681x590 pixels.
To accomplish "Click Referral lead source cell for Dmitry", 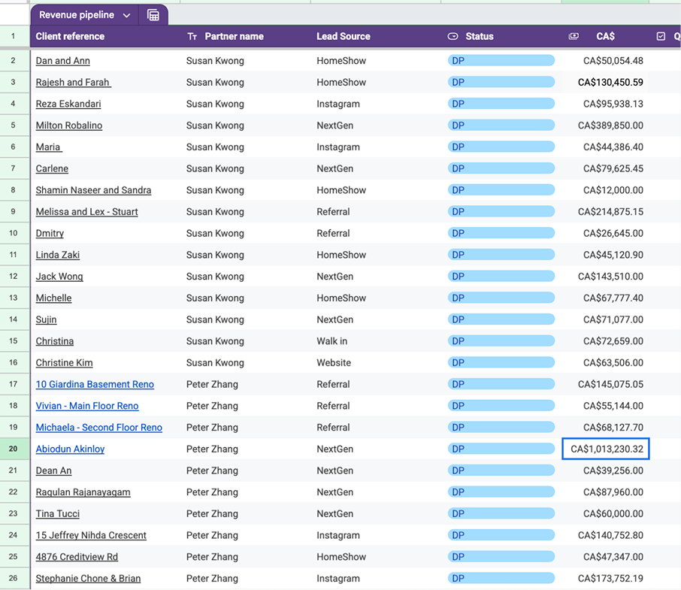I will 376,233.
